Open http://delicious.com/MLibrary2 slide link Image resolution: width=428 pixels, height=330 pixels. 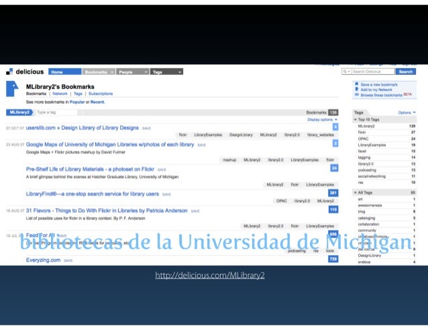click(210, 275)
